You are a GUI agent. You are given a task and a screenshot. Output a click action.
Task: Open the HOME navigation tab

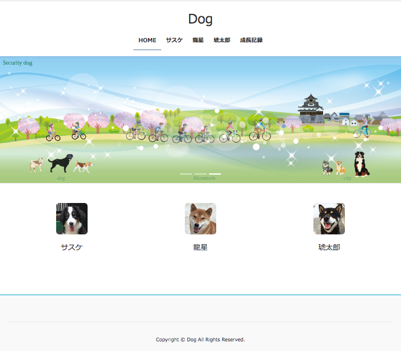(x=147, y=40)
